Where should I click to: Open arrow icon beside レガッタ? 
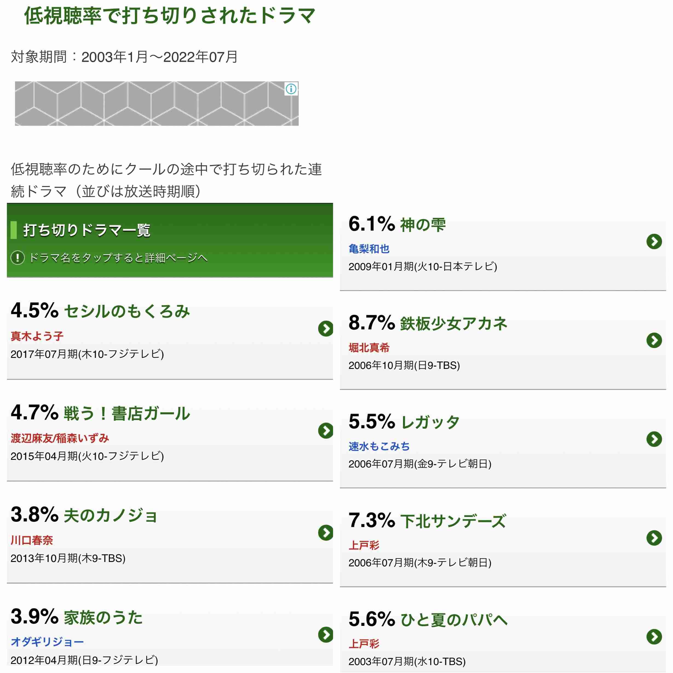coord(654,439)
